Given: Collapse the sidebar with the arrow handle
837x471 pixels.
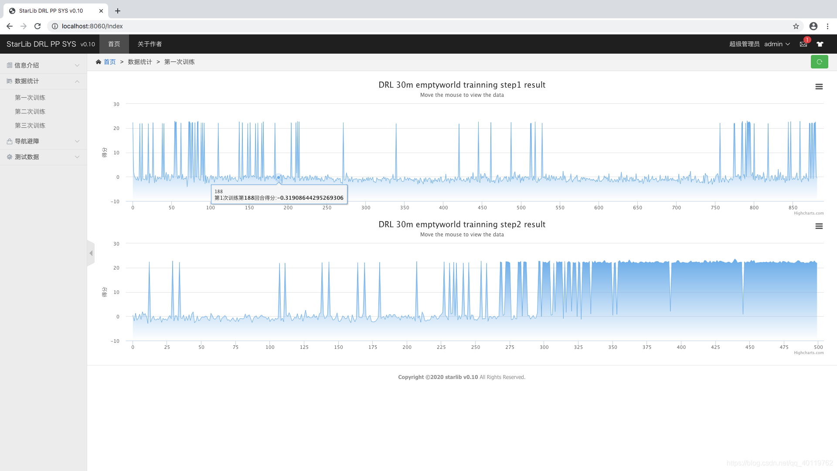Looking at the screenshot, I should [x=91, y=253].
